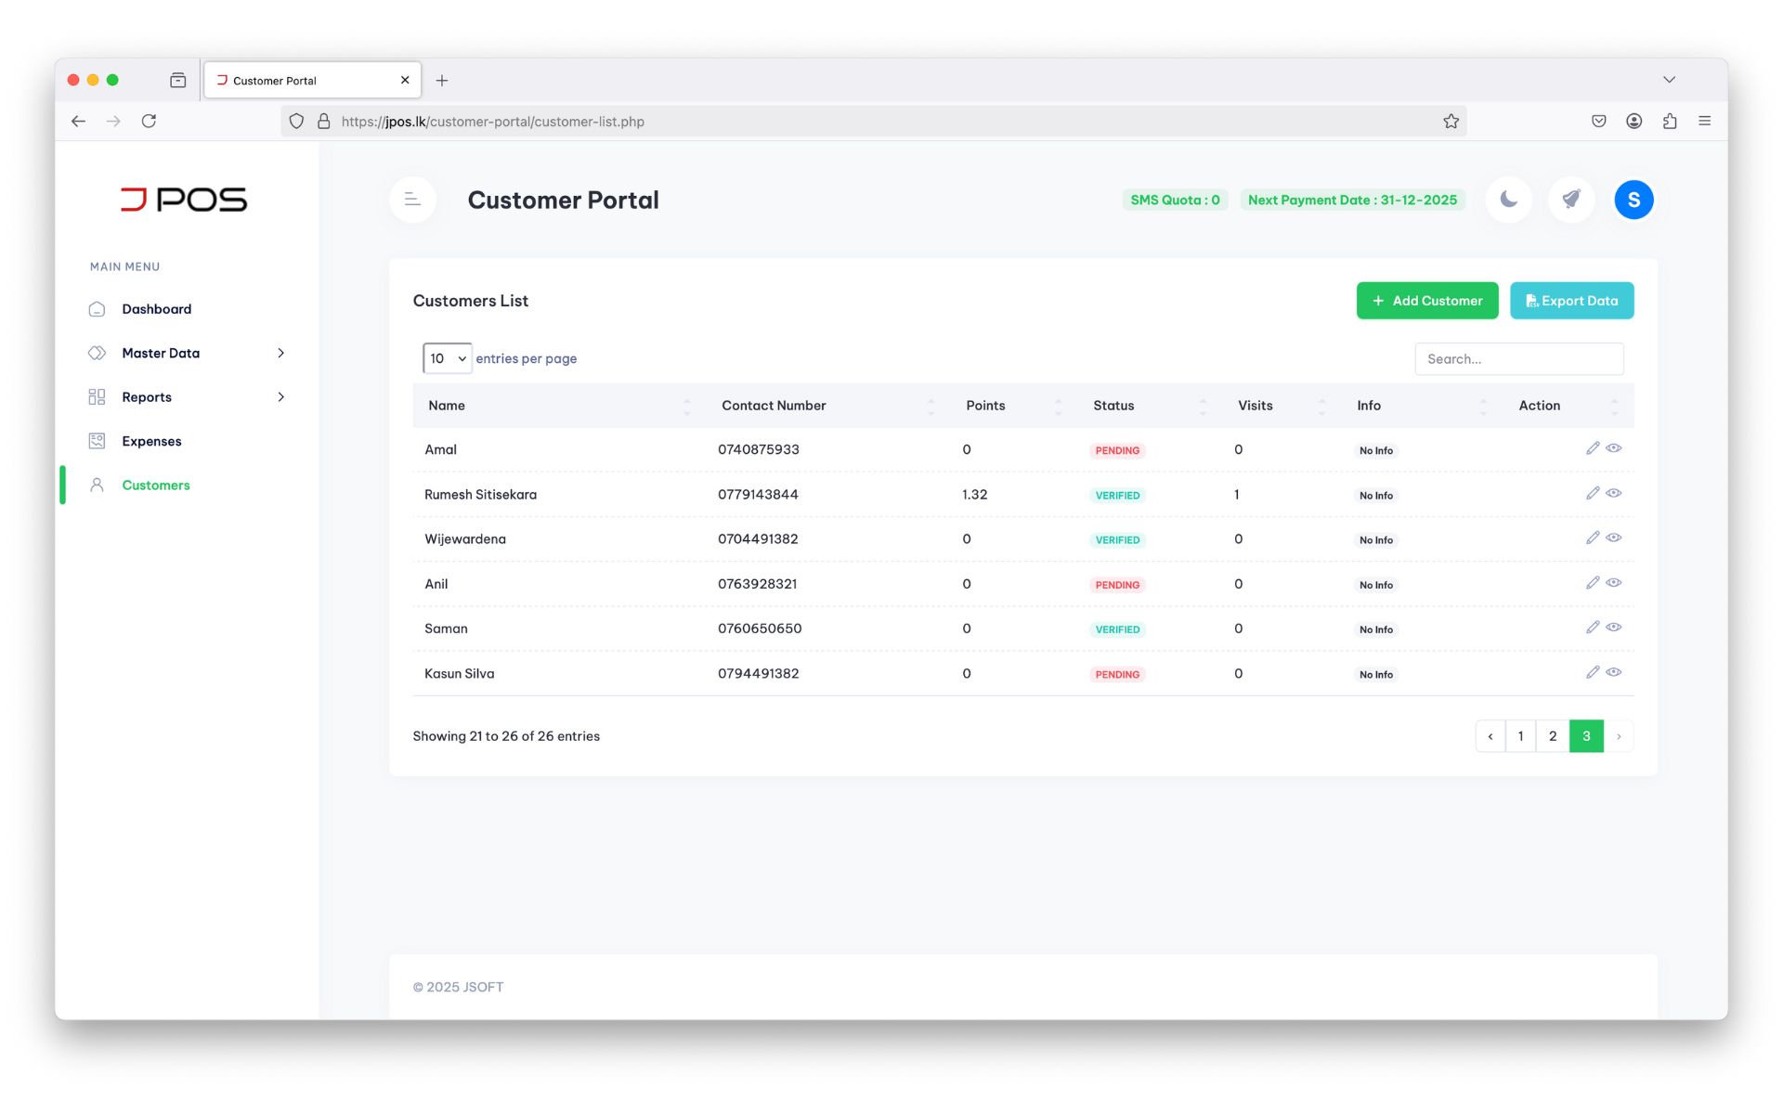The image size is (1783, 1114).
Task: Collapse sidebar using hamburger menu icon
Action: point(412,200)
